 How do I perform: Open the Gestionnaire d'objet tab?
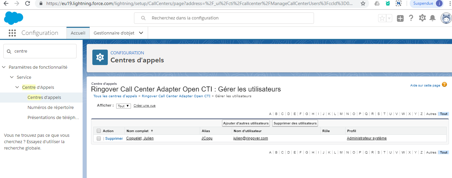(114, 33)
